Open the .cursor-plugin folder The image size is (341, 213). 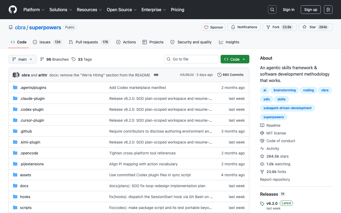(x=32, y=120)
